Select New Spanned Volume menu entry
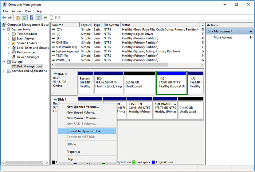The height and width of the screenshot is (172, 255). (x=82, y=107)
